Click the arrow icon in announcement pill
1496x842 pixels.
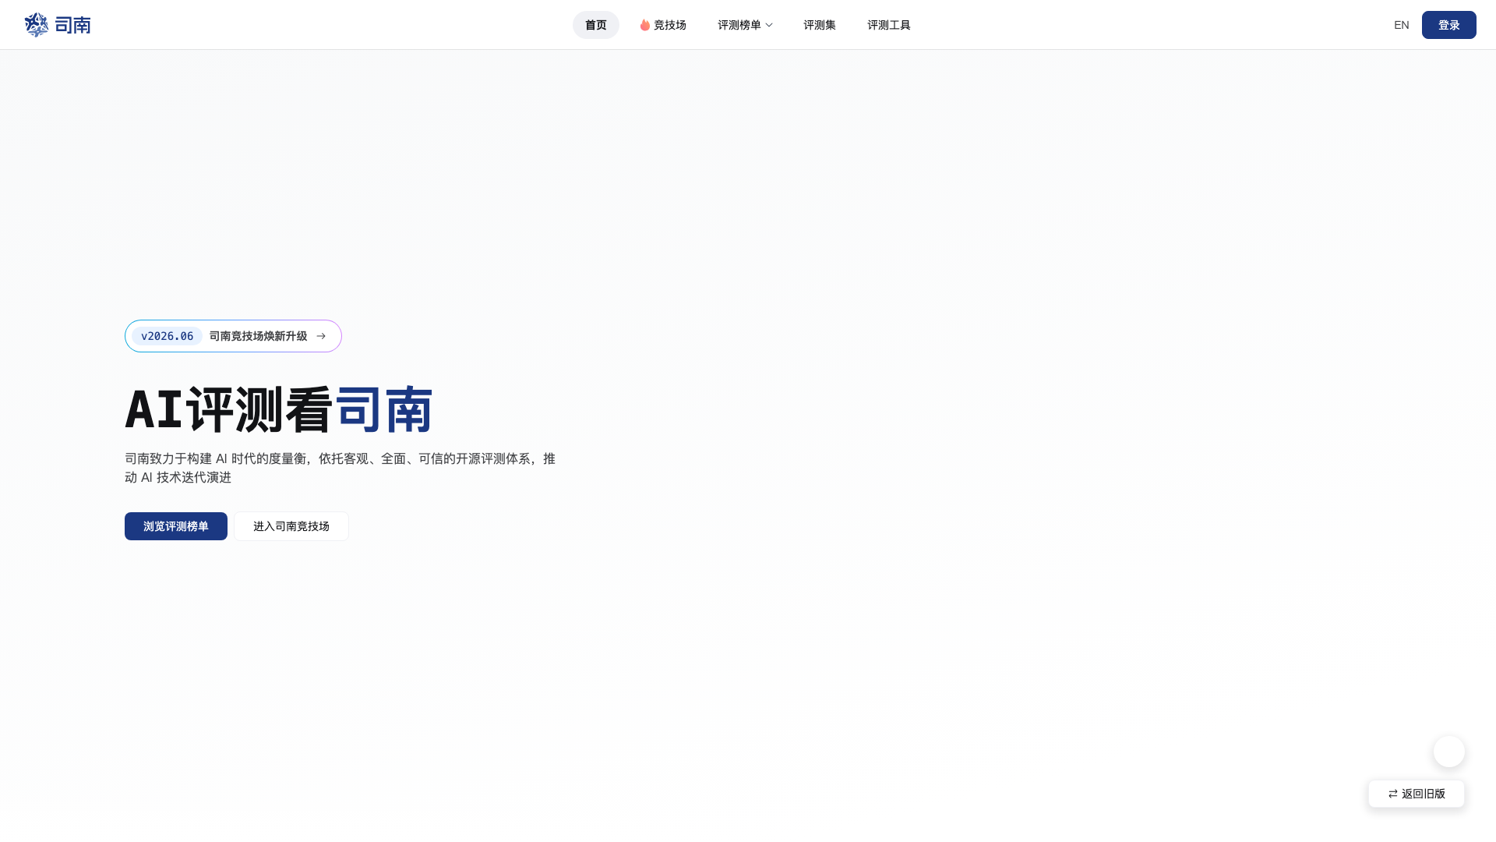[x=321, y=336]
